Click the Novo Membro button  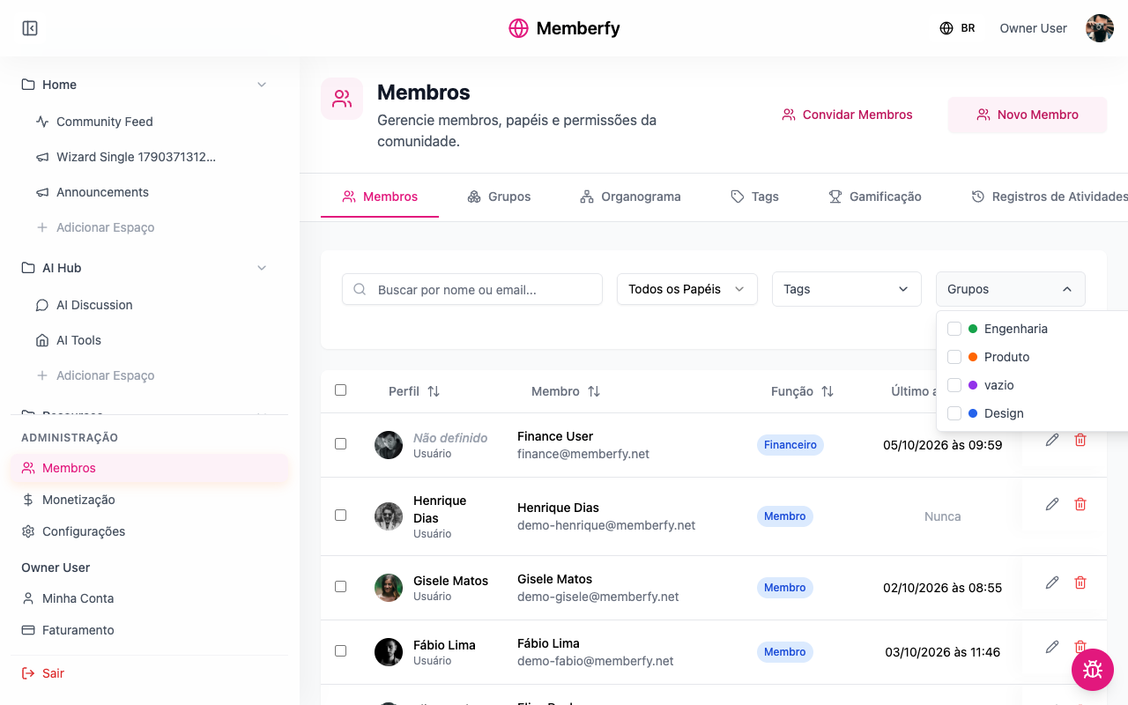[1028, 115]
